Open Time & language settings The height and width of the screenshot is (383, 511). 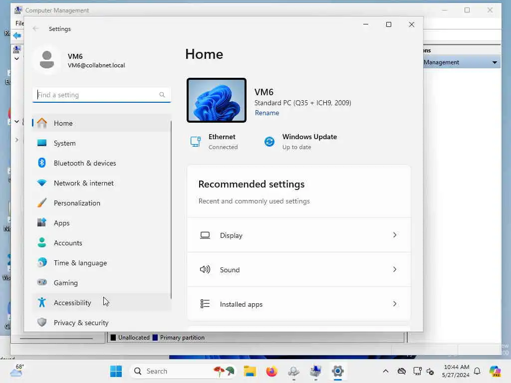pyautogui.click(x=101, y=262)
